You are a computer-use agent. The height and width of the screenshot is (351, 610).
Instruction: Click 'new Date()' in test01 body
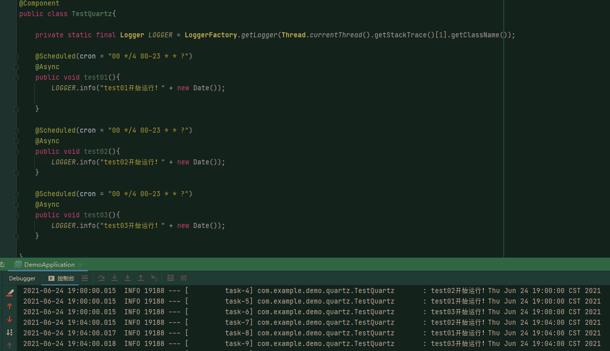[199, 88]
